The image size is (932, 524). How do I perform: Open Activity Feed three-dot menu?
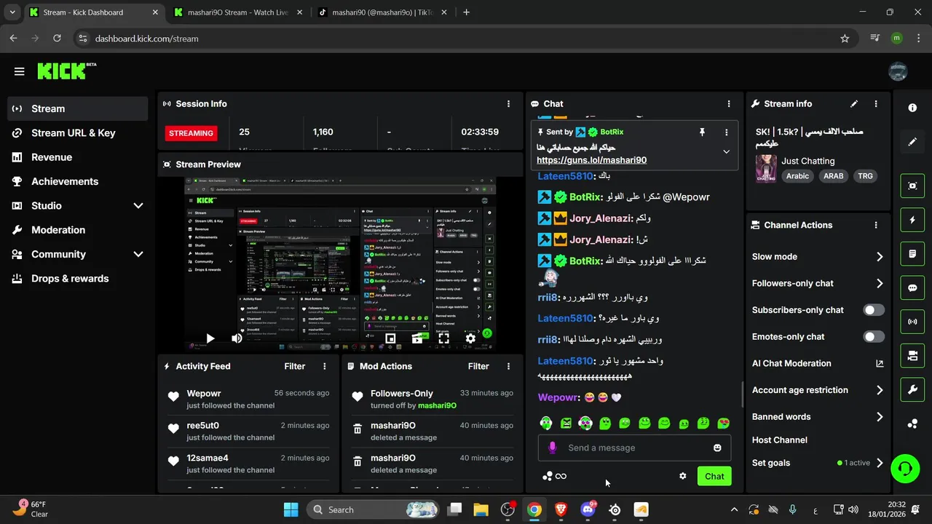pos(325,367)
